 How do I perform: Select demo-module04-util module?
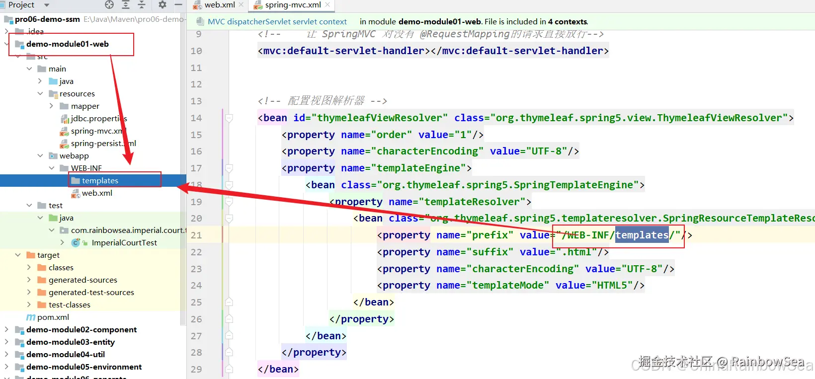[x=66, y=355]
